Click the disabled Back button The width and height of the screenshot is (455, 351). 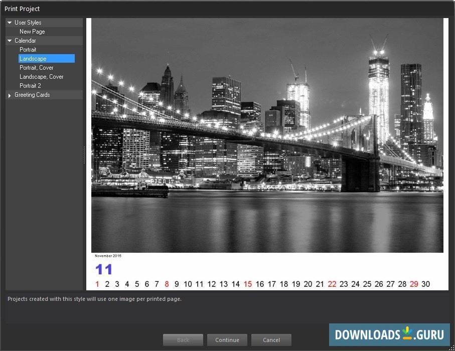(x=183, y=339)
